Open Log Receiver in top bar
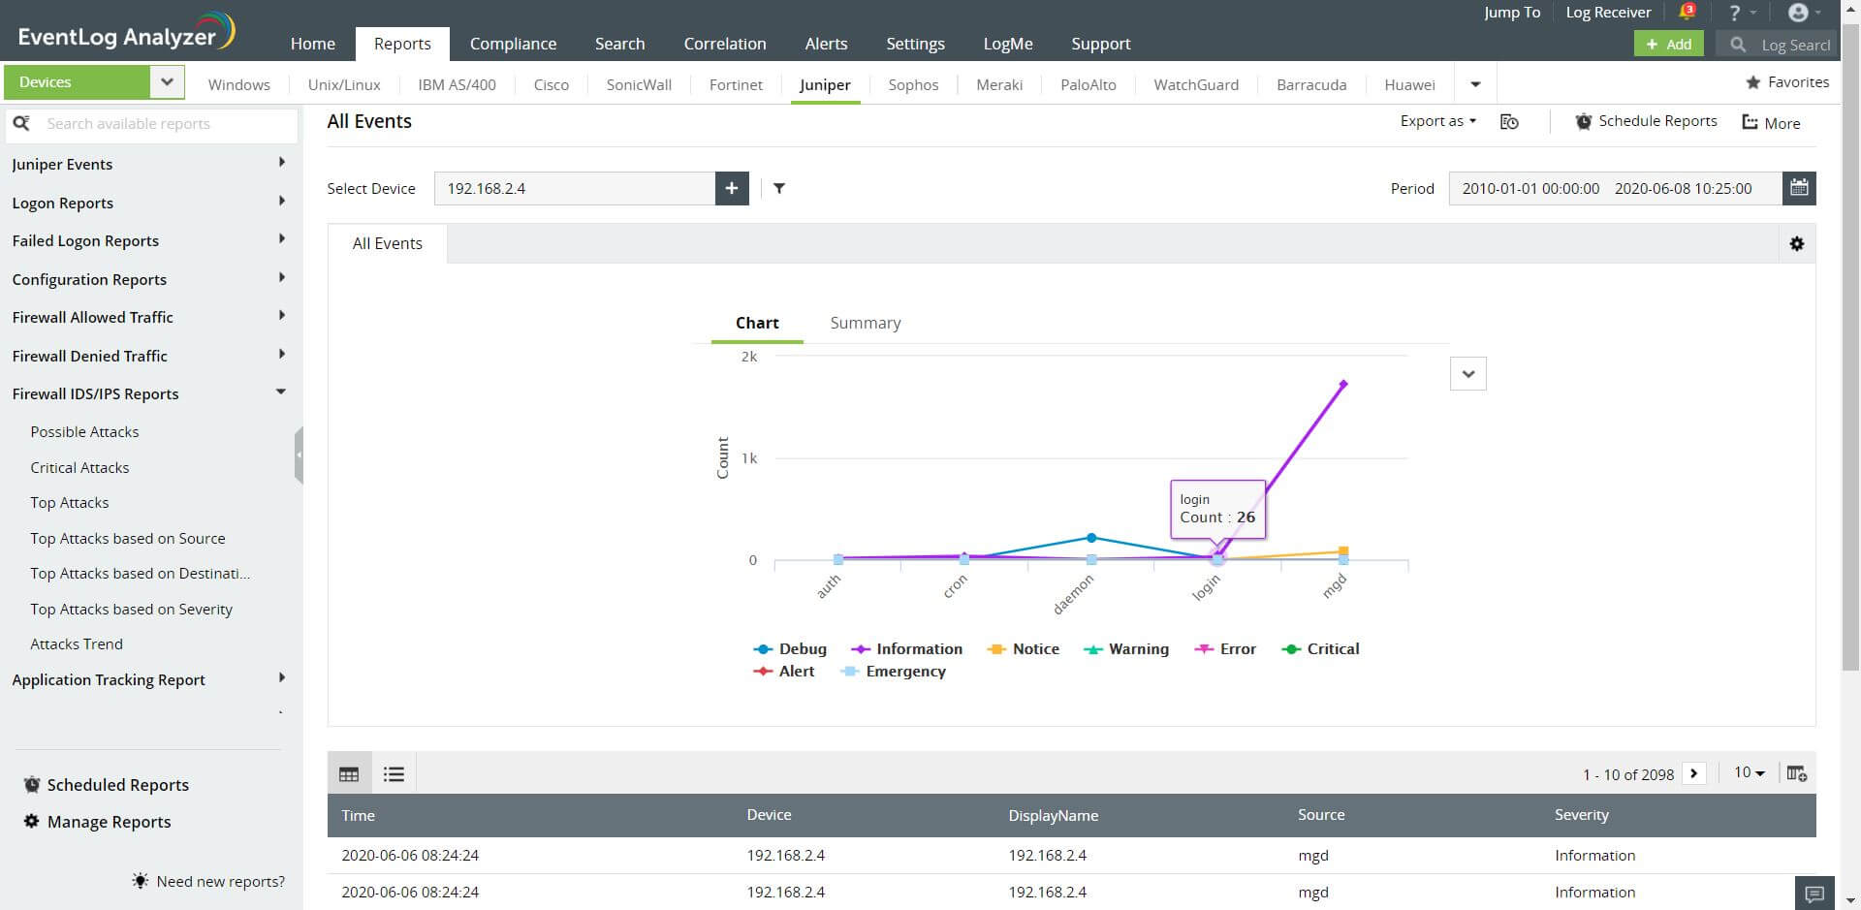 pyautogui.click(x=1608, y=13)
